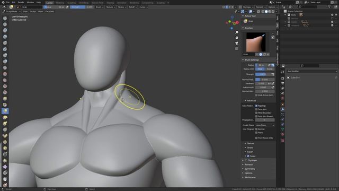Select the Snake Hook brush
The width and height of the screenshot is (339, 191).
pyautogui.click(x=5, y=124)
